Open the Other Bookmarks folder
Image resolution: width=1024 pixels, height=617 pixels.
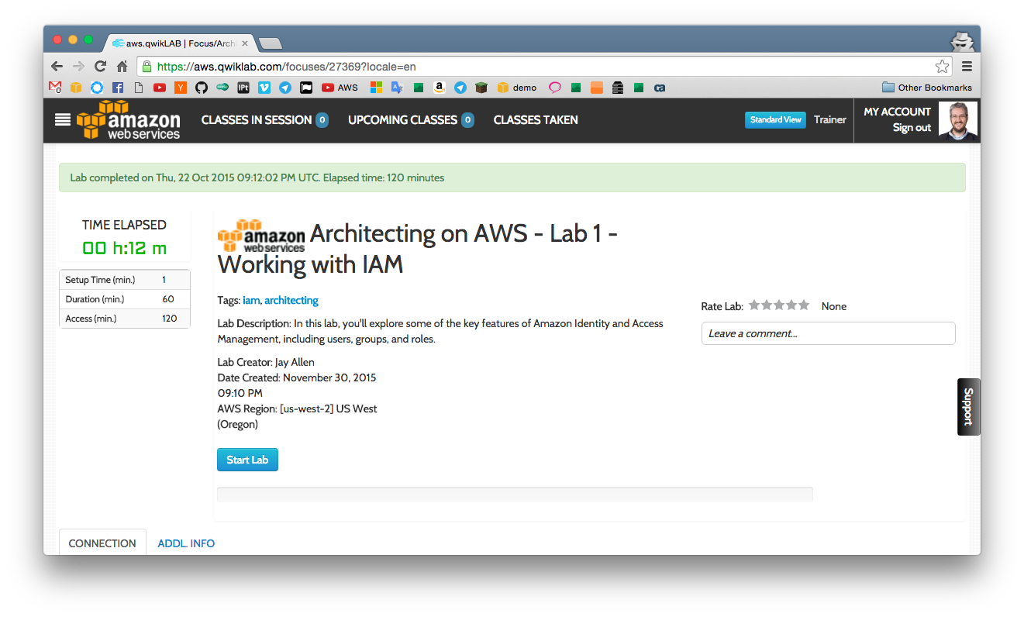[927, 88]
